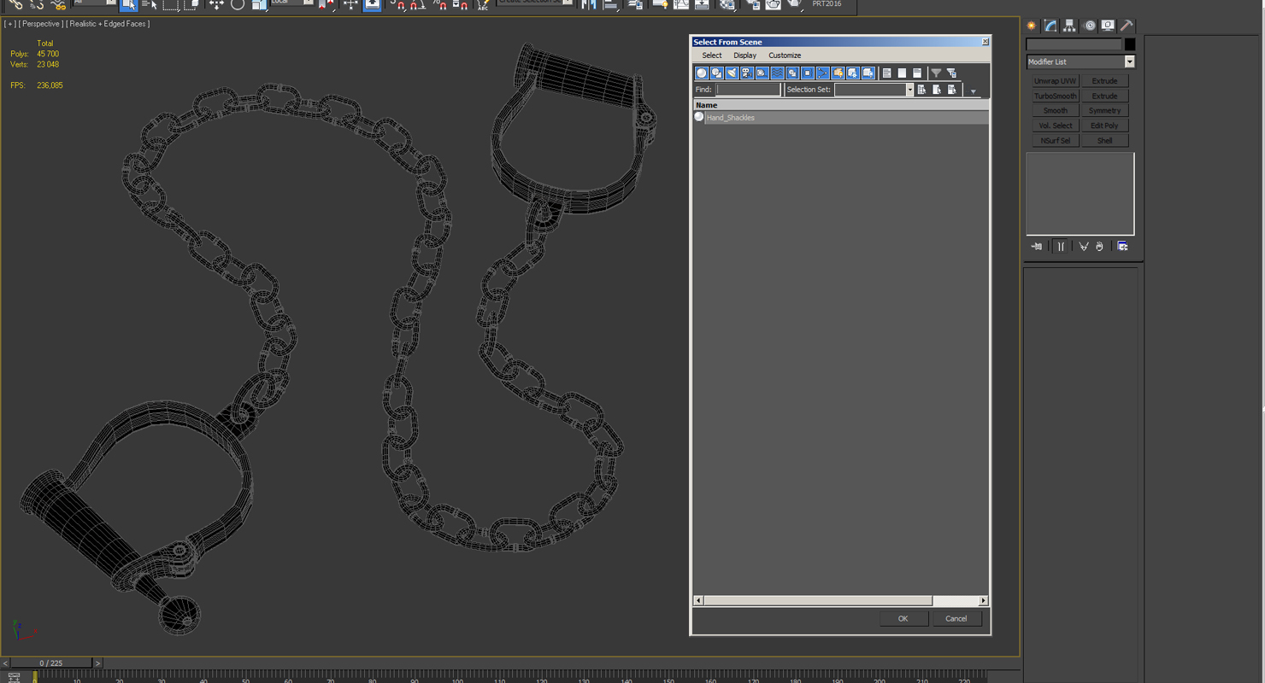Apply the TurboSmooth modifier
1265x683 pixels.
pos(1056,96)
